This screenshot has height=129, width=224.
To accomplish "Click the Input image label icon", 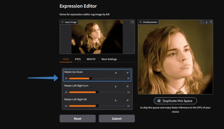I will (x=62, y=22).
